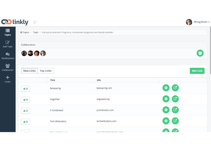Screen dimensions: 211x150
Task: Open settings gear for Betaspring
Action: 166,88
